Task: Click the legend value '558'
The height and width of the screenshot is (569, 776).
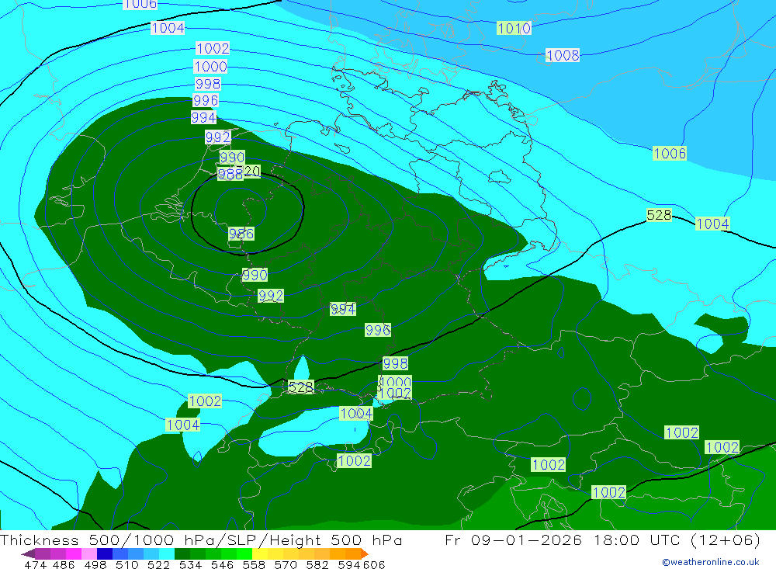Action: (x=254, y=564)
